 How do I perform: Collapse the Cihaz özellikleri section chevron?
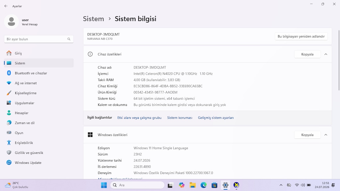click(326, 54)
